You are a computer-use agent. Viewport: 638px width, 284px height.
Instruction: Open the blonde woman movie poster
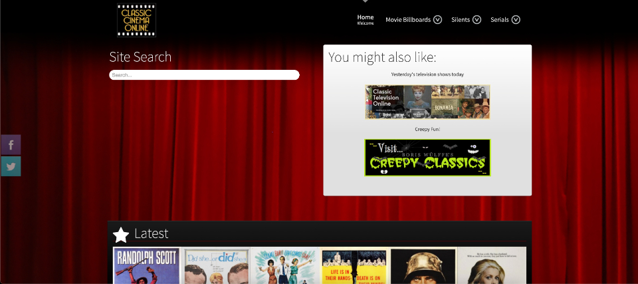pyautogui.click(x=492, y=265)
